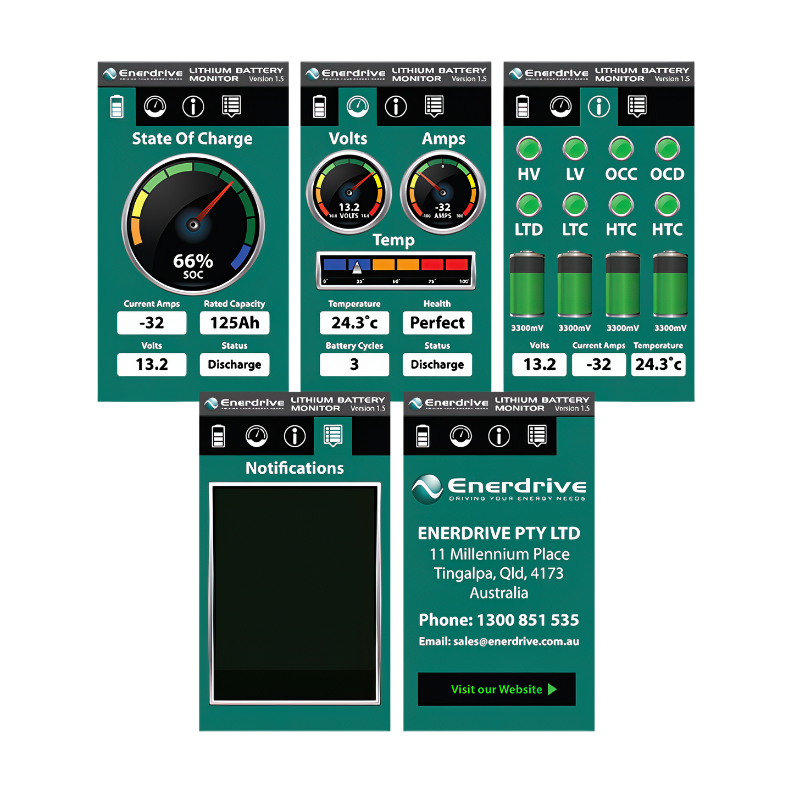Click phone number 1300 851 535
The image size is (794, 794).
(x=528, y=620)
